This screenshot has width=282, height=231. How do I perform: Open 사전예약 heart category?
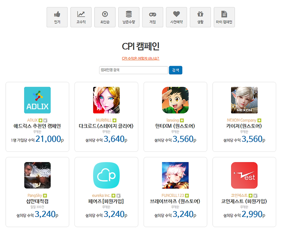[x=176, y=17]
